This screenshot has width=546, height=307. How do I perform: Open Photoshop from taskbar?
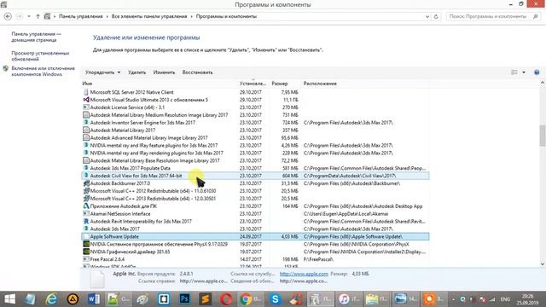coord(184,299)
